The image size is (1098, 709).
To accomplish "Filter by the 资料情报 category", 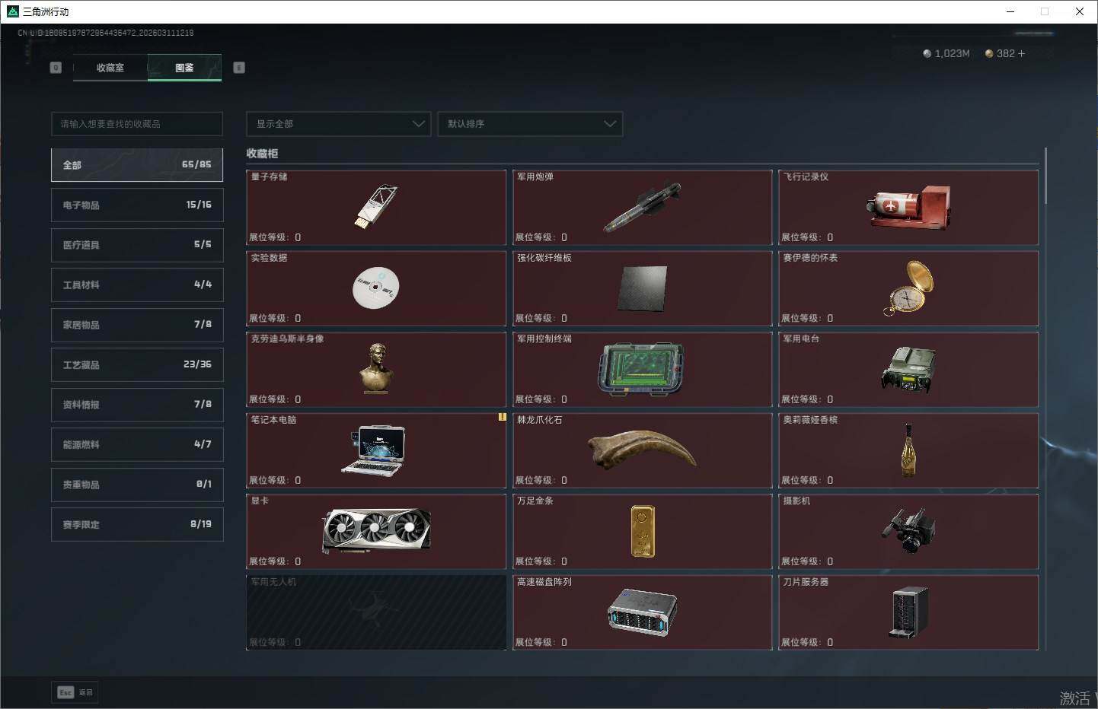I will 137,405.
